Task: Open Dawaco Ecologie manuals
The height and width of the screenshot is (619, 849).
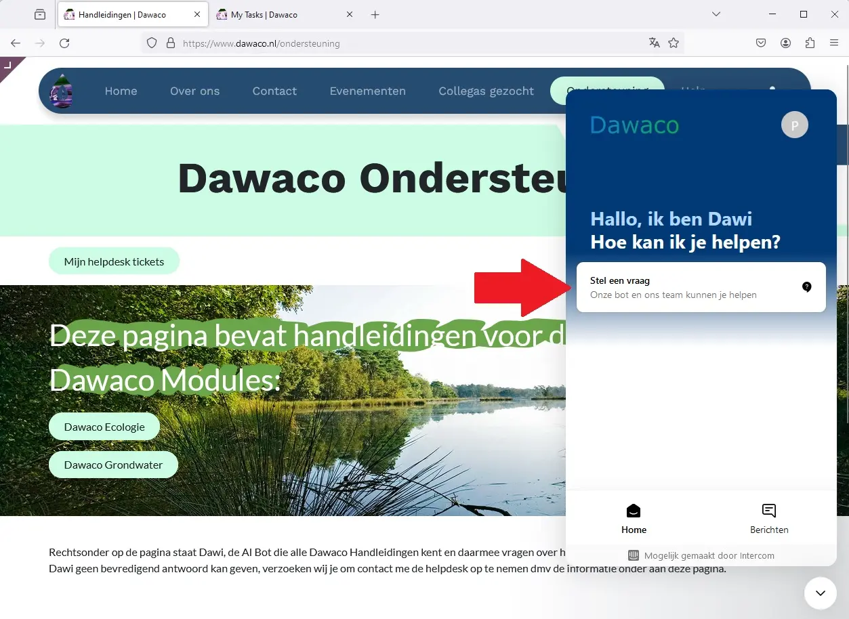Action: click(x=104, y=427)
